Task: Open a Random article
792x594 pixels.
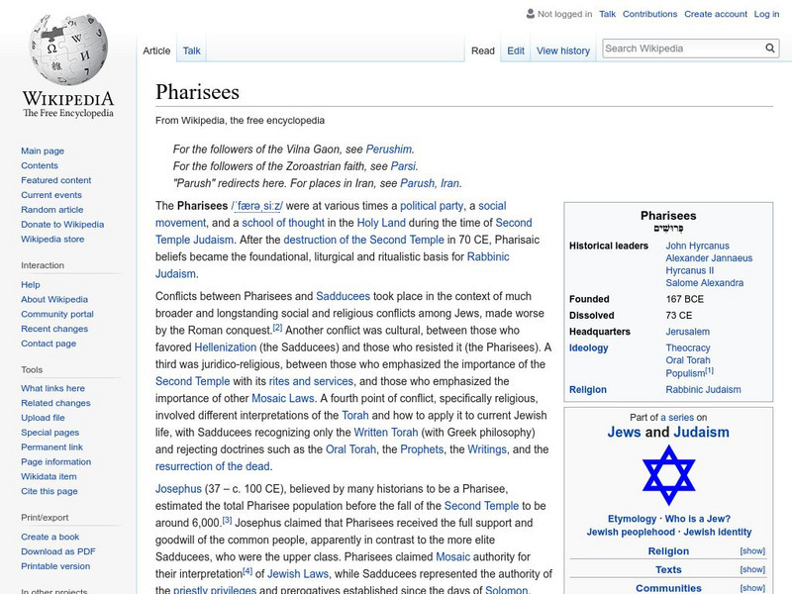Action: pos(52,210)
